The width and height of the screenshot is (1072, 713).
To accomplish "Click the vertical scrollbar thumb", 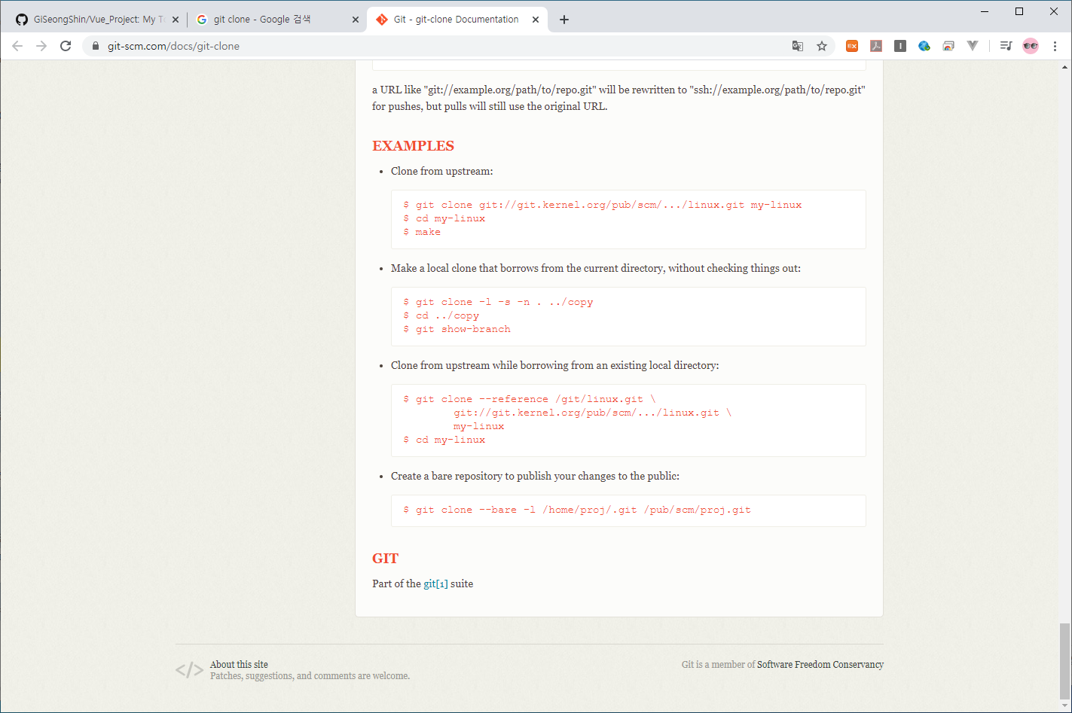I will pos(1064,660).
